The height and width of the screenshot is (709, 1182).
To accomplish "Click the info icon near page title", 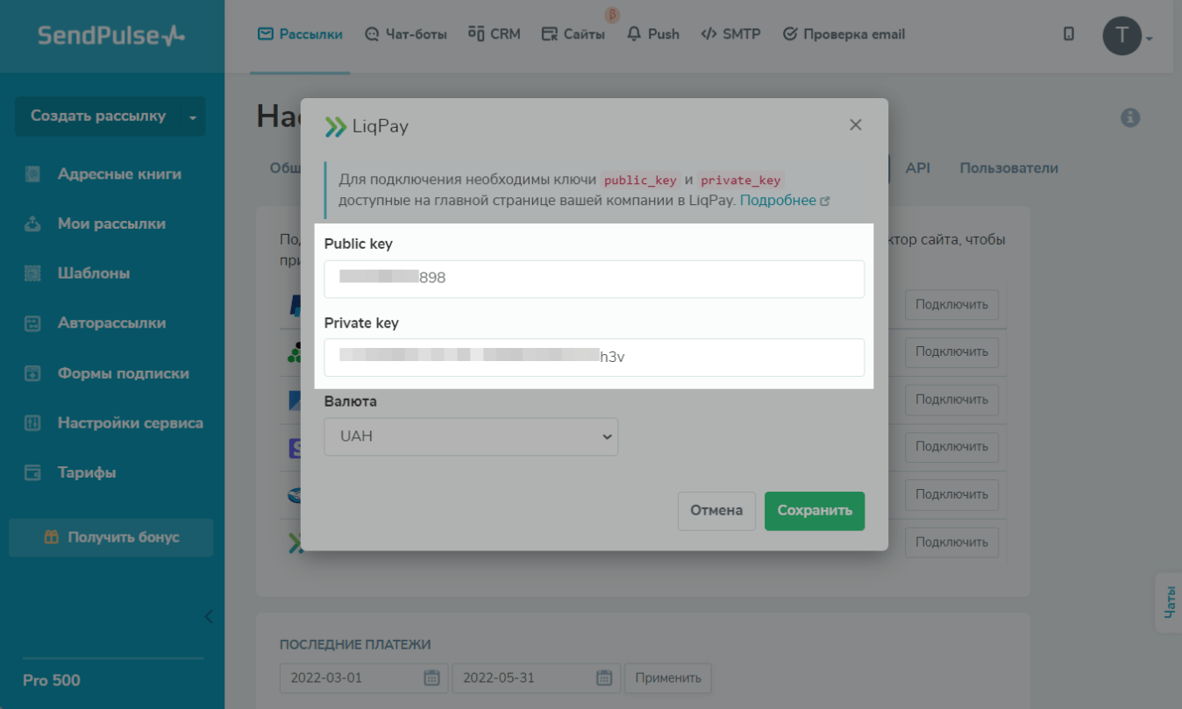I will (1130, 117).
